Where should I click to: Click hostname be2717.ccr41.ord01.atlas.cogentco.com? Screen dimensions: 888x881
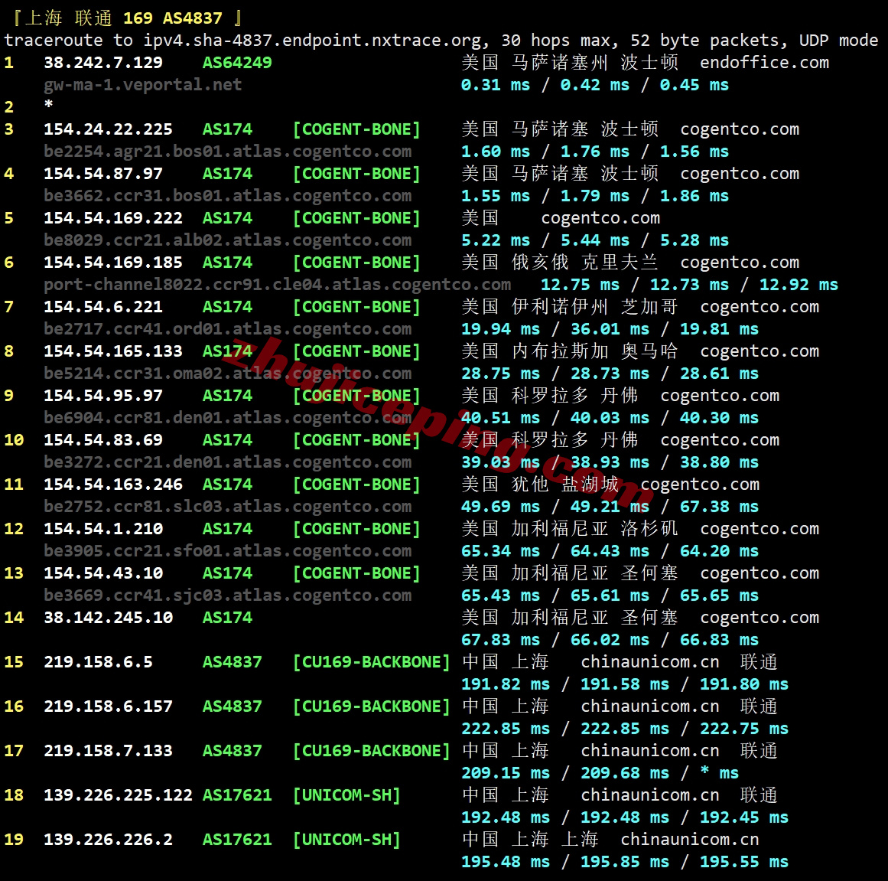228,329
